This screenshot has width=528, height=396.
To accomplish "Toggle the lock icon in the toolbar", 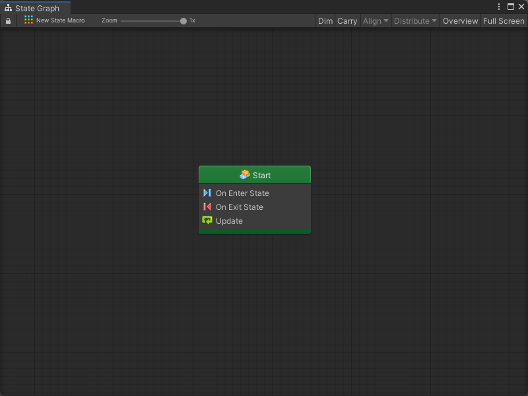I will pyautogui.click(x=8, y=21).
